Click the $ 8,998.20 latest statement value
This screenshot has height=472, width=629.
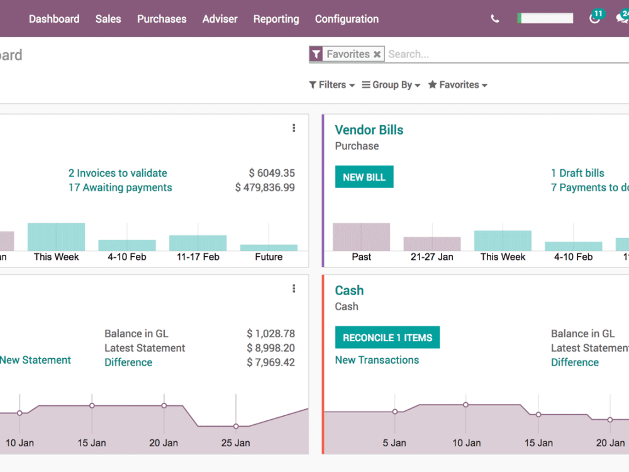click(270, 348)
